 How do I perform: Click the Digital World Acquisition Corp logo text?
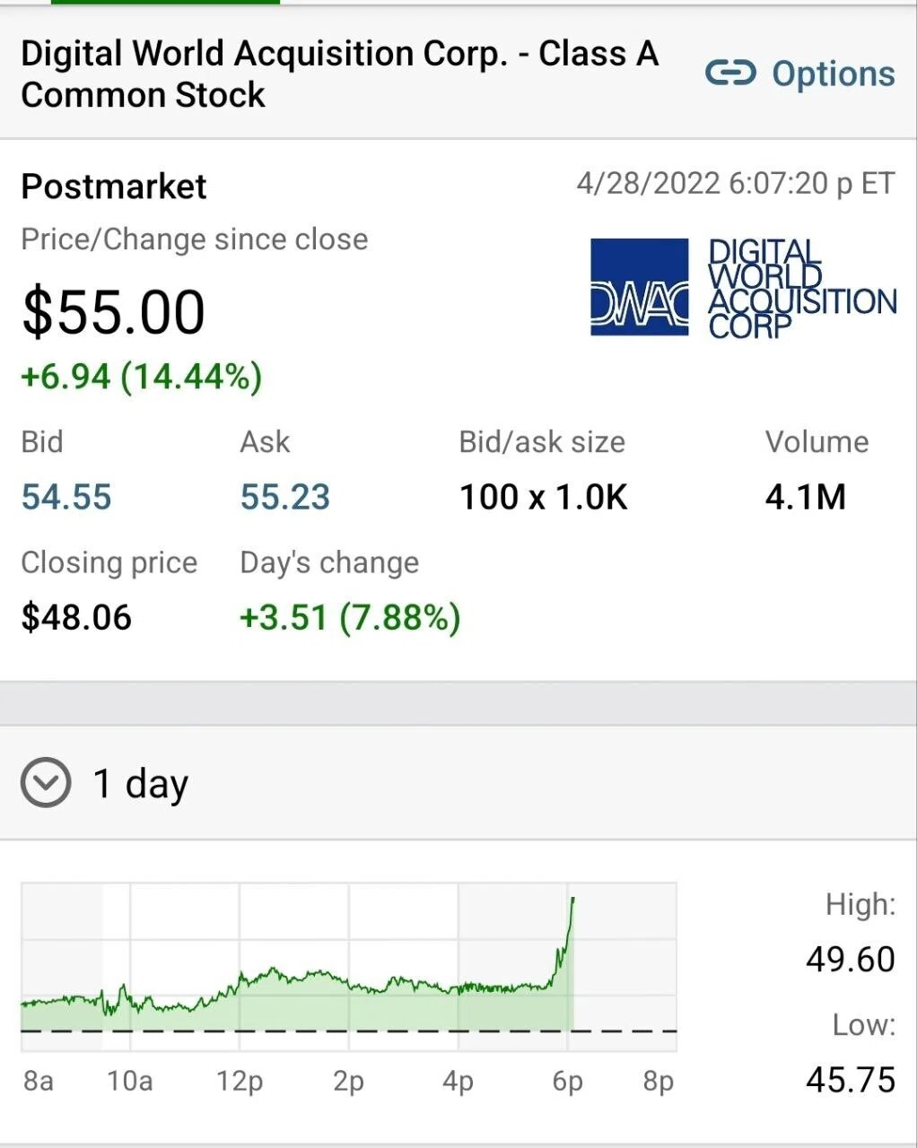pos(801,288)
